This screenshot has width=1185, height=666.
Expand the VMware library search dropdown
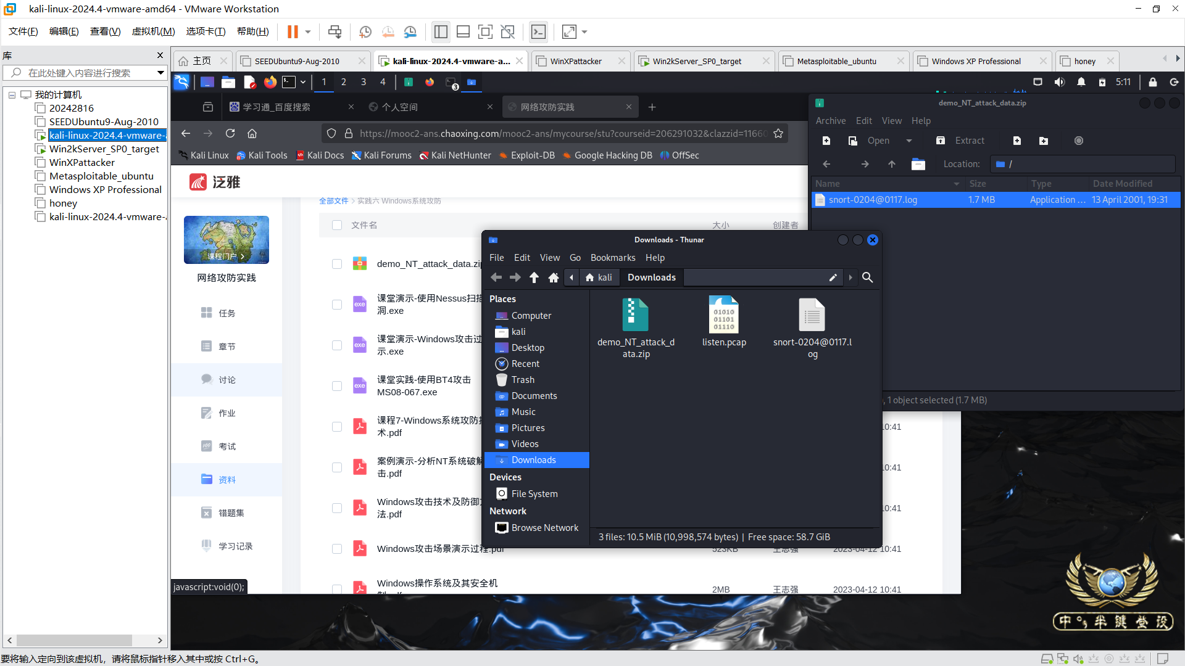[160, 73]
